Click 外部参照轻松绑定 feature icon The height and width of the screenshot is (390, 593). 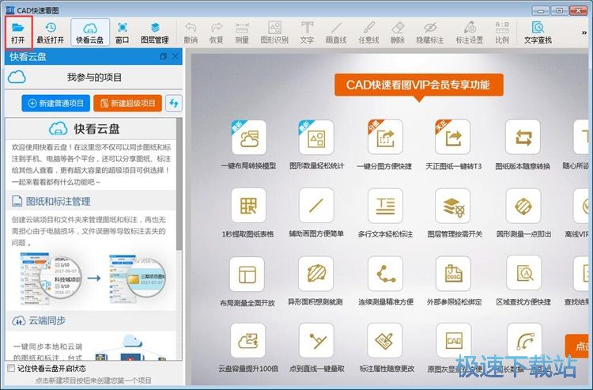click(454, 274)
